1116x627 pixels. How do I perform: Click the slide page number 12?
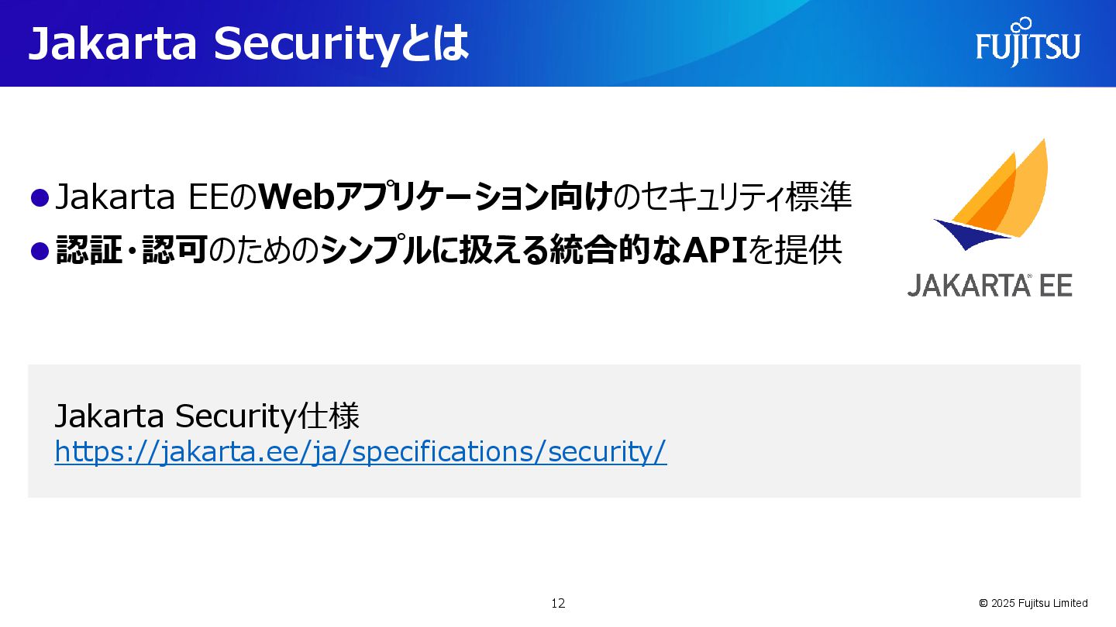pos(558,603)
